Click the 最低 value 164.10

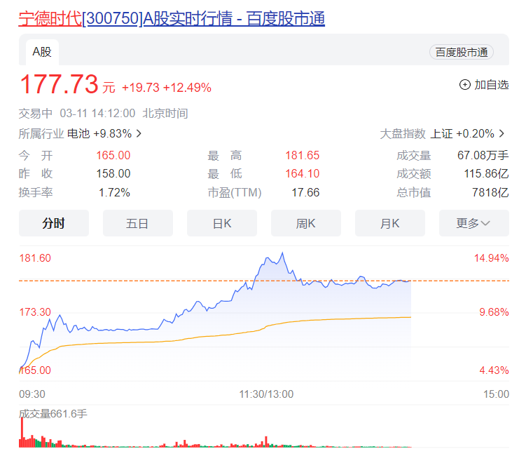[x=303, y=174]
